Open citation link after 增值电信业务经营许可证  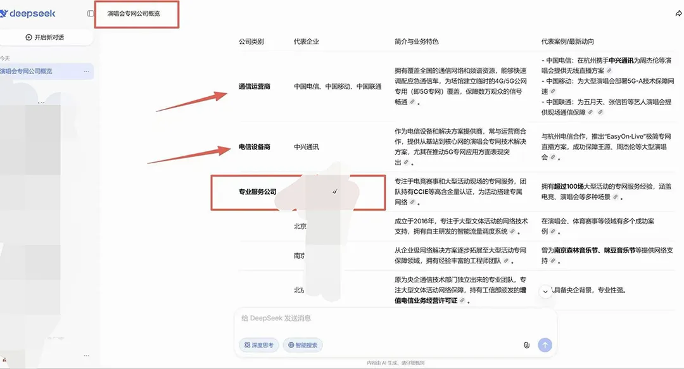(462, 300)
